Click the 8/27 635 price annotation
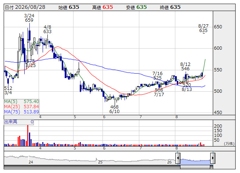Viewport: 240px width, 173px height. click(x=203, y=28)
